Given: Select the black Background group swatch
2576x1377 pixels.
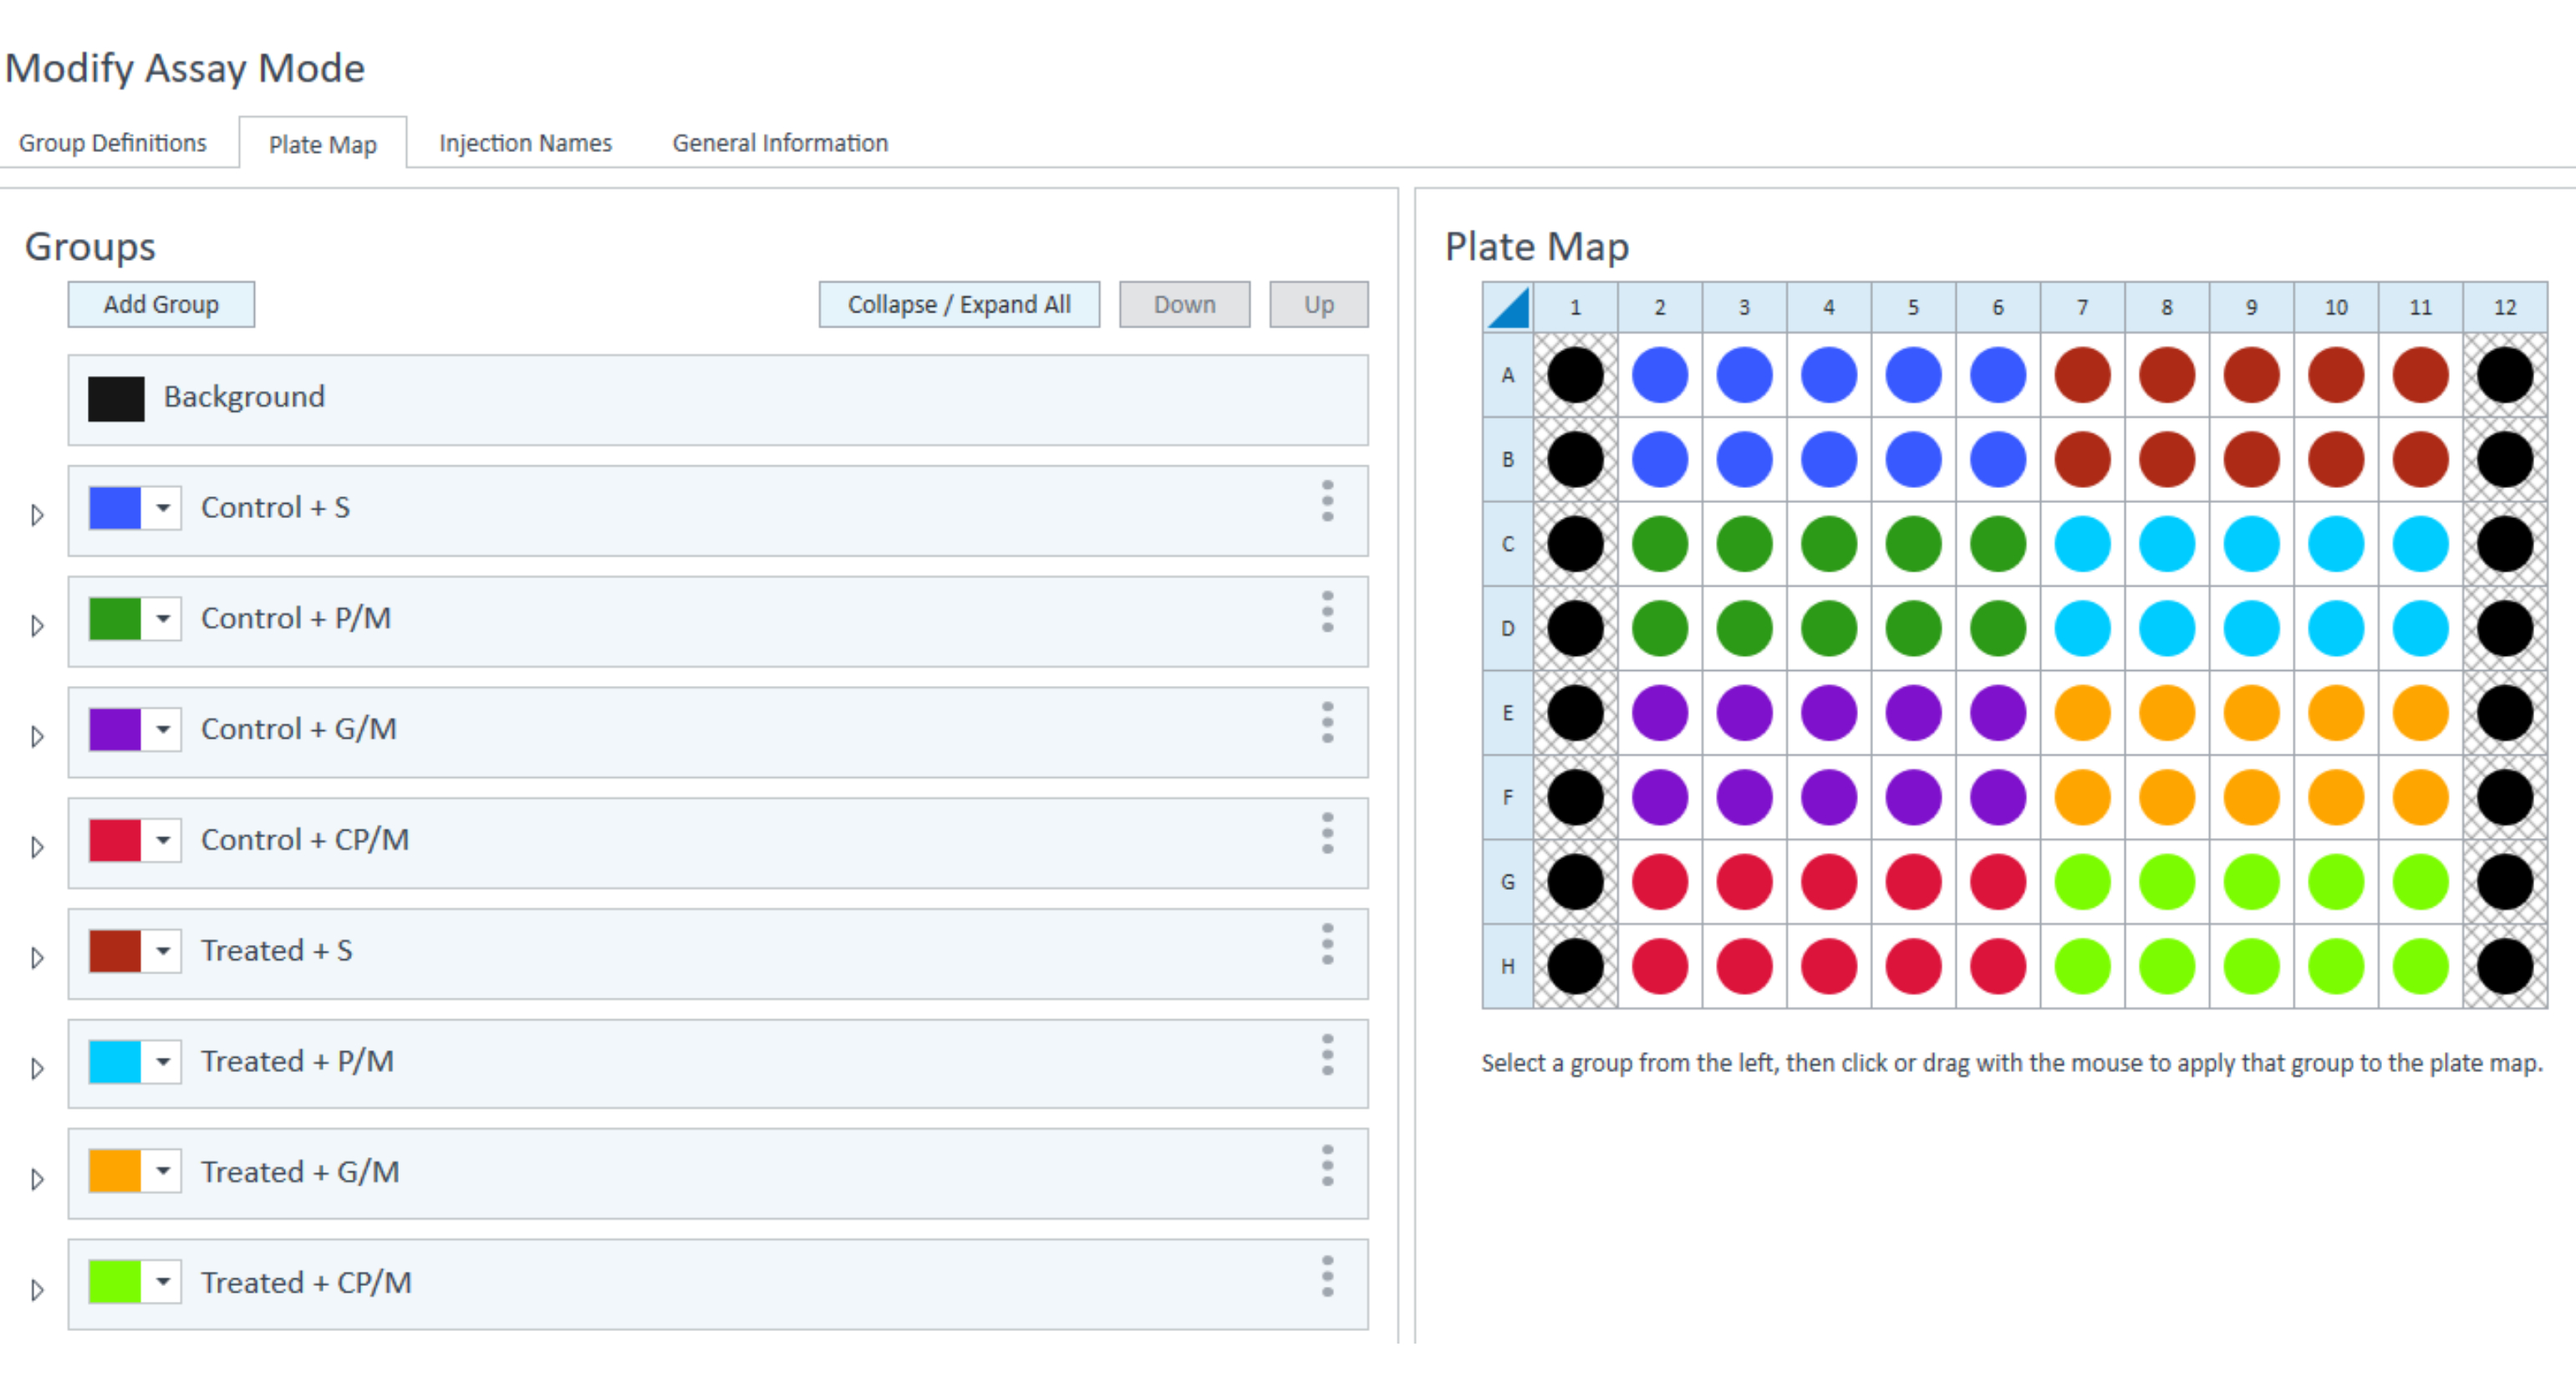Looking at the screenshot, I should coord(116,398).
